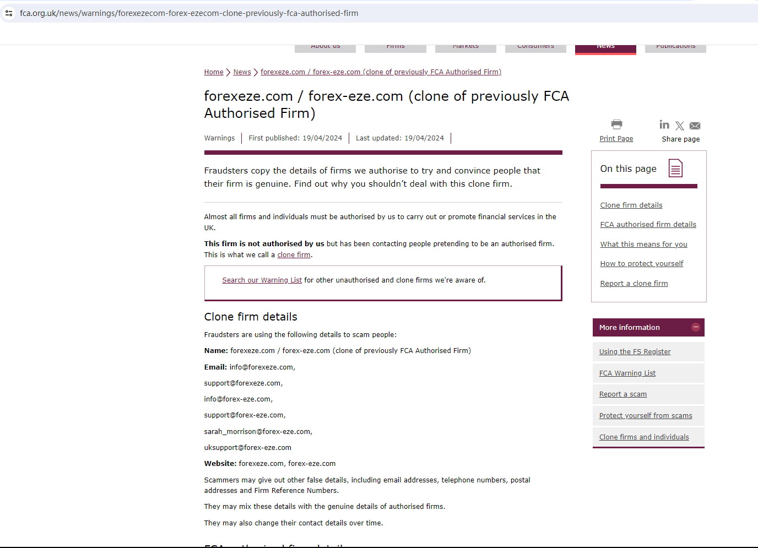Click the News breadcrumb link
The width and height of the screenshot is (758, 548).
pyautogui.click(x=242, y=72)
